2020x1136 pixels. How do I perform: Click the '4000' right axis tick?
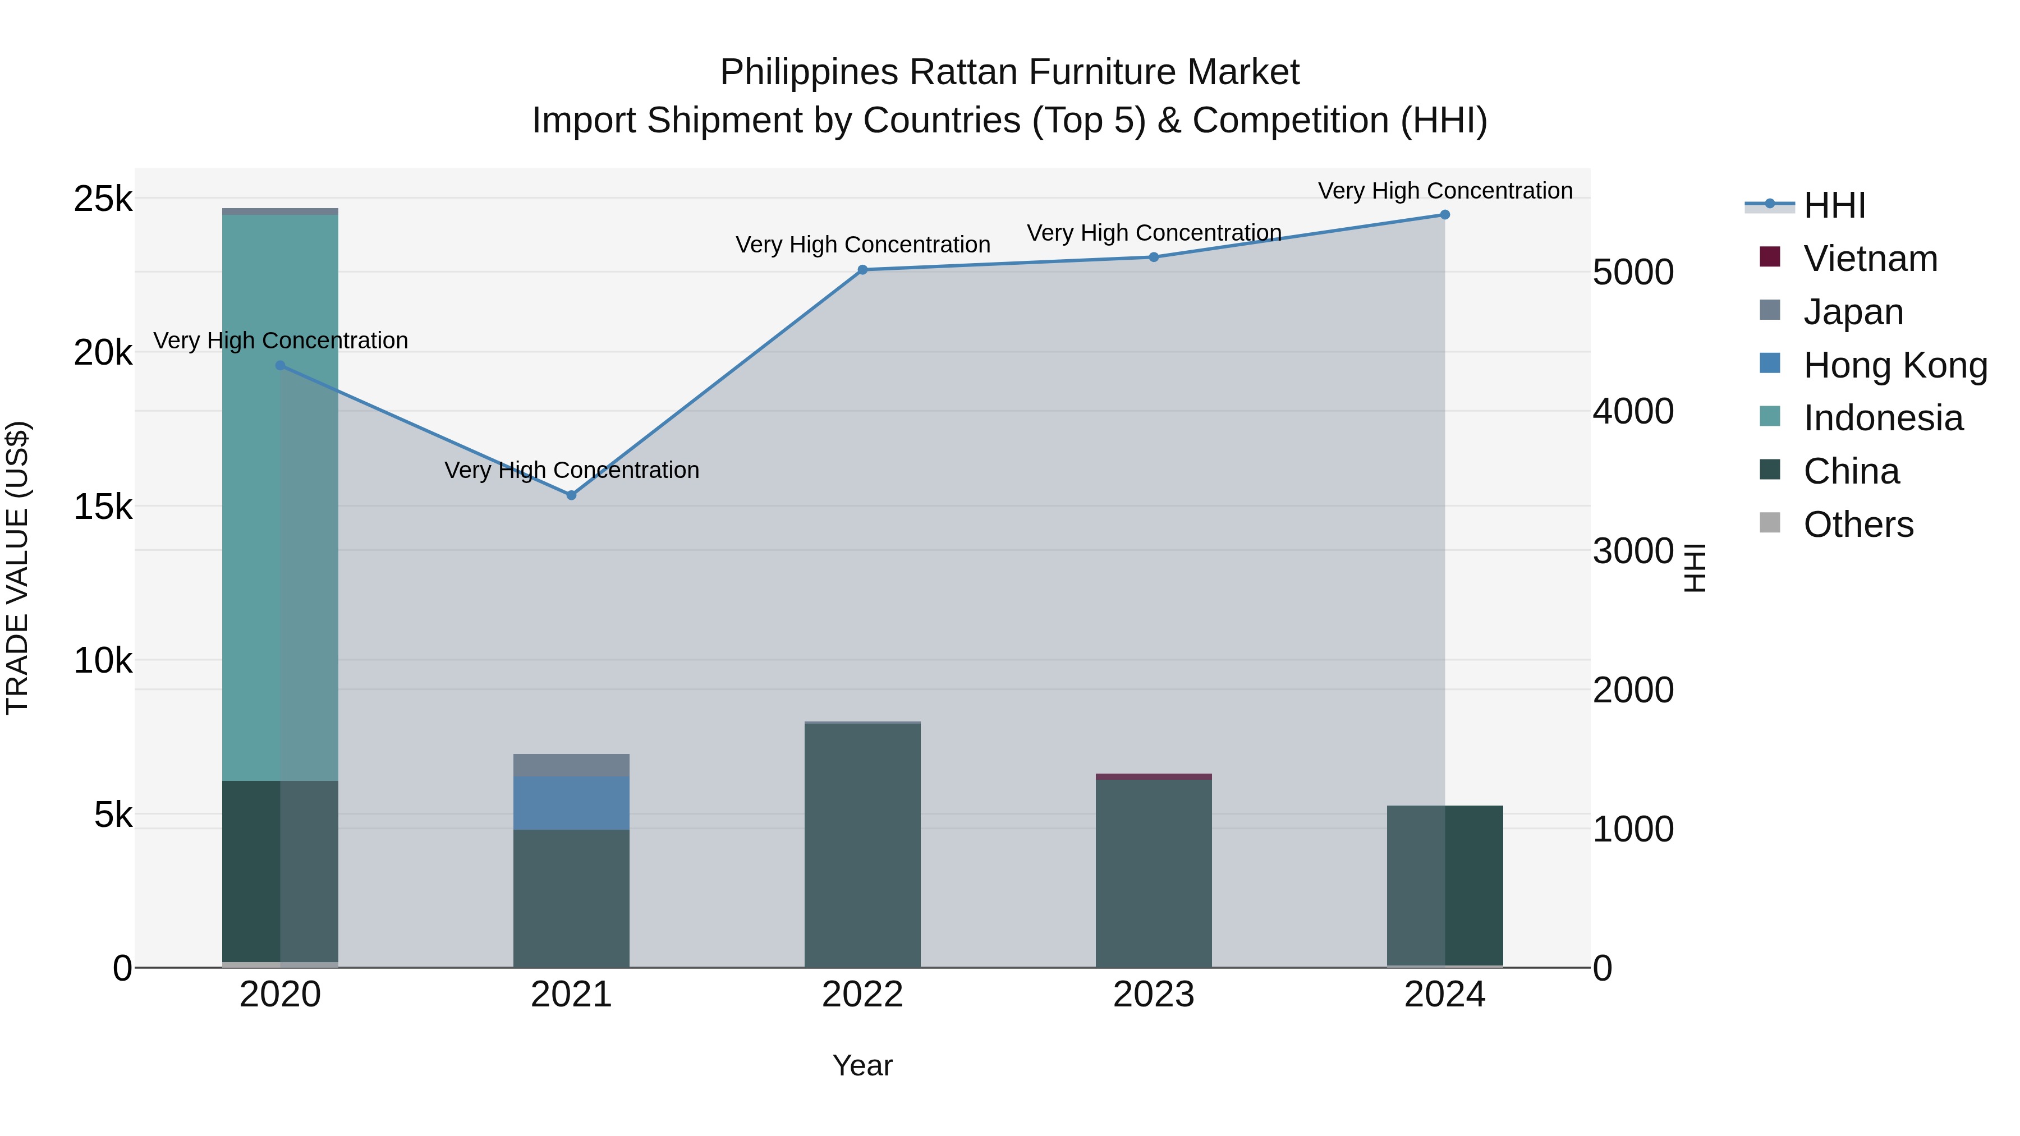click(x=1633, y=411)
